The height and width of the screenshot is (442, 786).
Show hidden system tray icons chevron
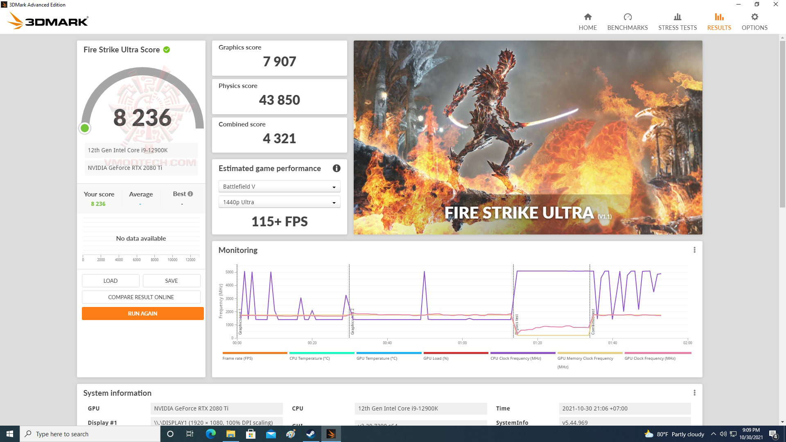coord(714,434)
